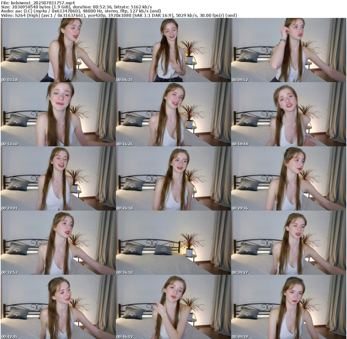
Task: Open the thumbnail stamped 00:09:52
Action: [289, 50]
